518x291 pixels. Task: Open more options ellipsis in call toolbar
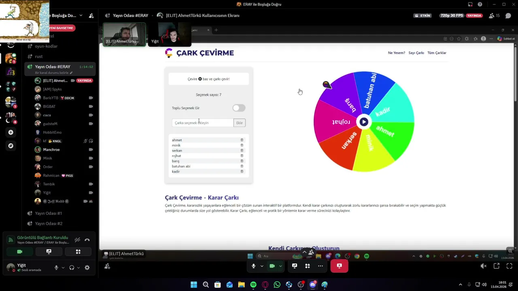[321, 266]
